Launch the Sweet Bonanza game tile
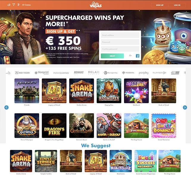The width and height of the screenshot is (191, 175). [164, 126]
